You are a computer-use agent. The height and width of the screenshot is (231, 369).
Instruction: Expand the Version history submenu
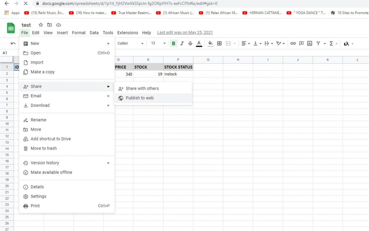(x=67, y=163)
